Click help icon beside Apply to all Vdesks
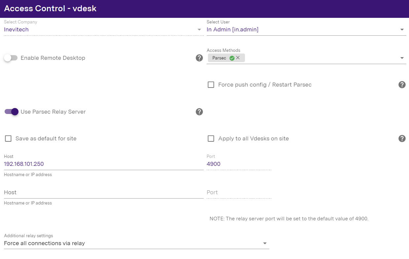Viewport: 409px width, 259px height. (x=402, y=138)
